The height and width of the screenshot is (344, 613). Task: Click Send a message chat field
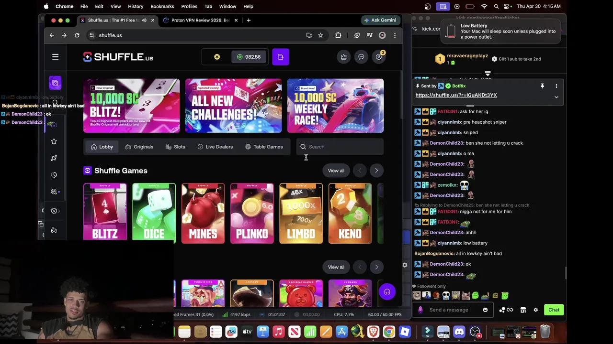point(452,310)
